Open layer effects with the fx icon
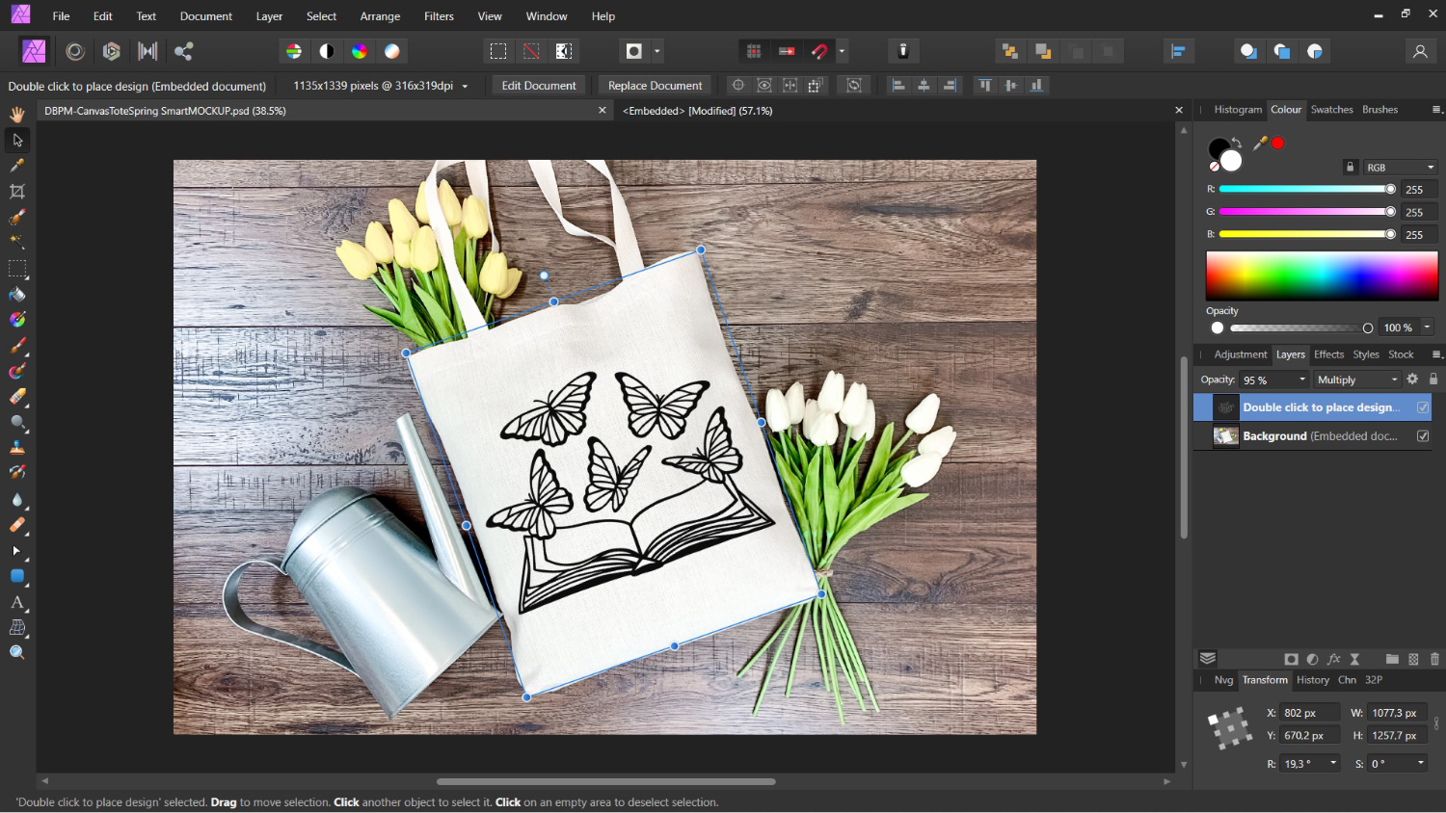1446x813 pixels. point(1333,659)
